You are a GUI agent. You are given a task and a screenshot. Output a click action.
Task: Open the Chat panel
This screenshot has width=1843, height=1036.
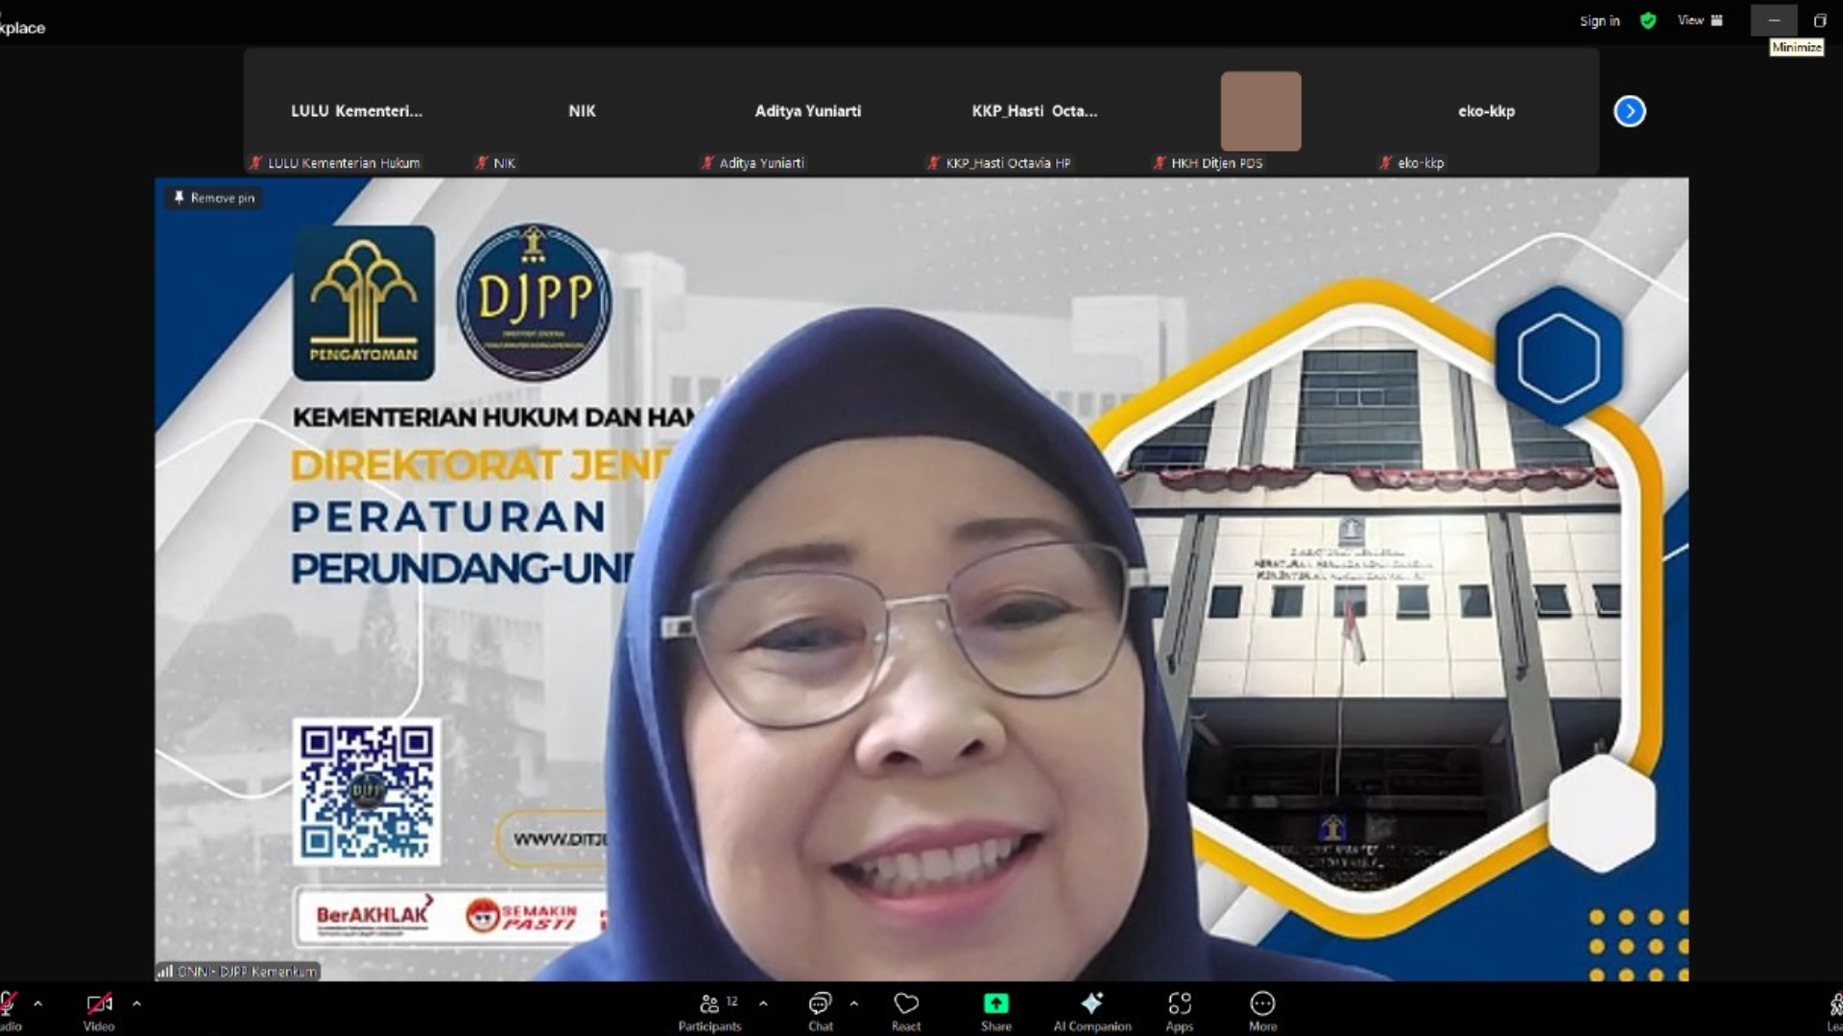tap(821, 1012)
